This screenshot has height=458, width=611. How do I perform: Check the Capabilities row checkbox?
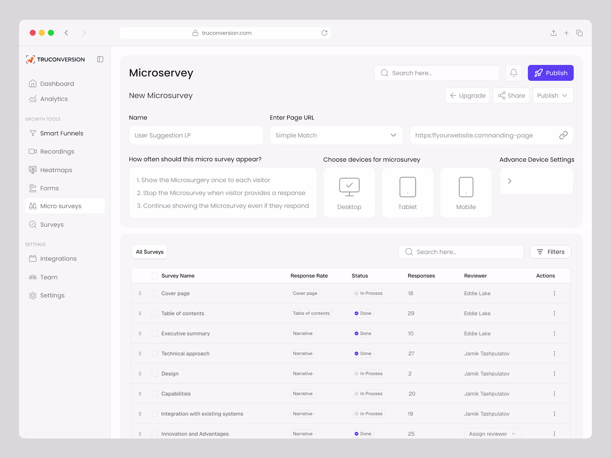coord(155,394)
